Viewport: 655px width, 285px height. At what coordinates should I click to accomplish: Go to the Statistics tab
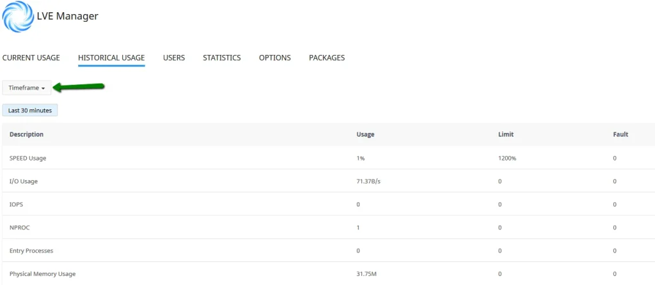pos(222,58)
